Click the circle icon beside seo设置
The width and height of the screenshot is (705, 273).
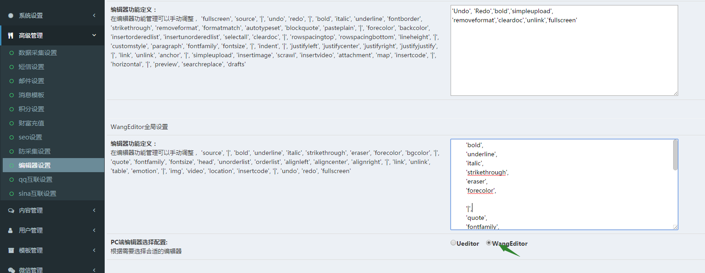tap(12, 137)
